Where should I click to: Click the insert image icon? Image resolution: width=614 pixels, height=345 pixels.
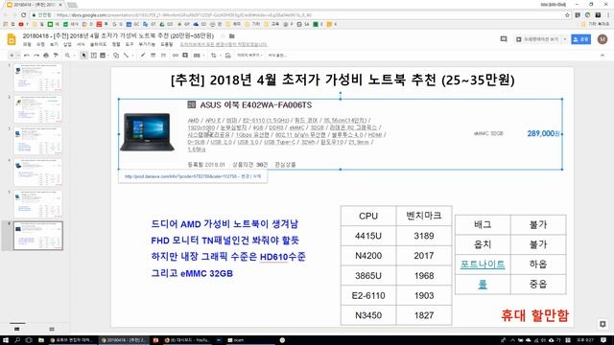click(103, 56)
